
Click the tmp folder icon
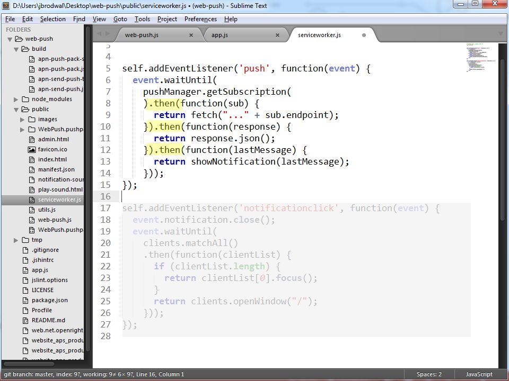point(25,240)
